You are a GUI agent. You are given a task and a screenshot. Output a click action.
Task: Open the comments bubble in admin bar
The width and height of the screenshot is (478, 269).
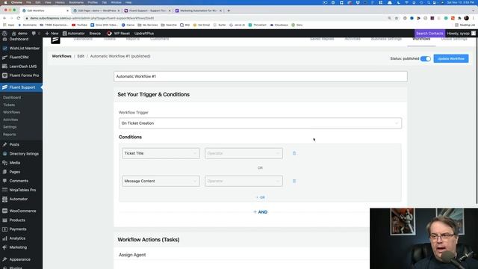point(36,33)
